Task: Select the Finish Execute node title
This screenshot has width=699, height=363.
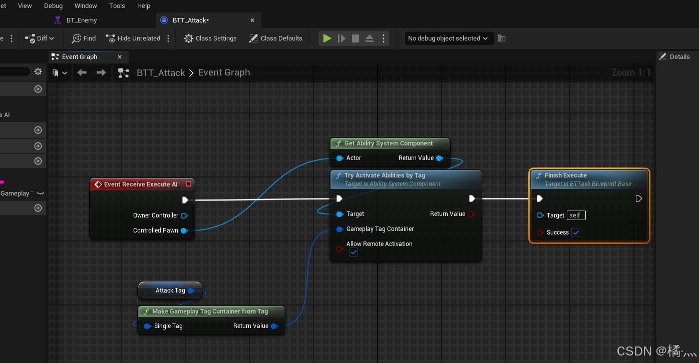Action: [565, 175]
